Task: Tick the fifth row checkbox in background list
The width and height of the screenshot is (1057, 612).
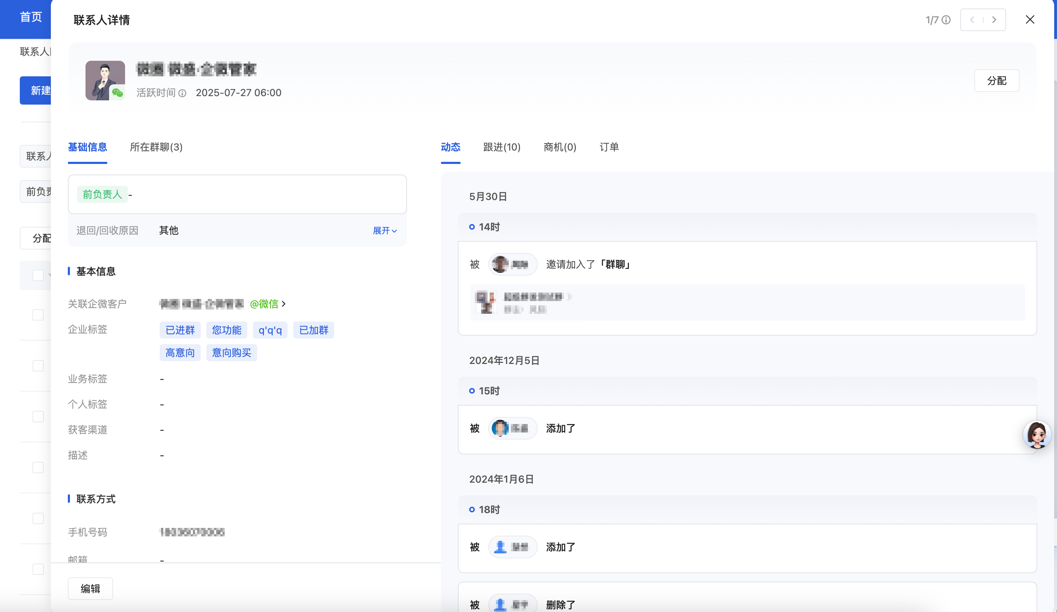Action: [38, 518]
